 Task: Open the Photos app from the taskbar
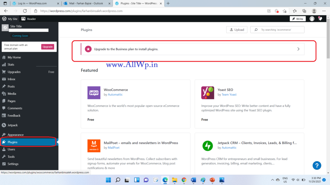[x=222, y=180]
